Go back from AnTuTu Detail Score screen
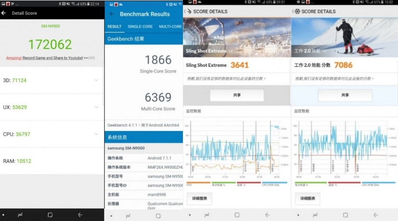 [x=4, y=13]
